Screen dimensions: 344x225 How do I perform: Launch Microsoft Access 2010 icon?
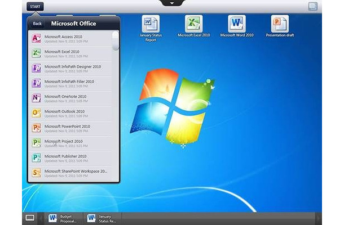(x=36, y=38)
